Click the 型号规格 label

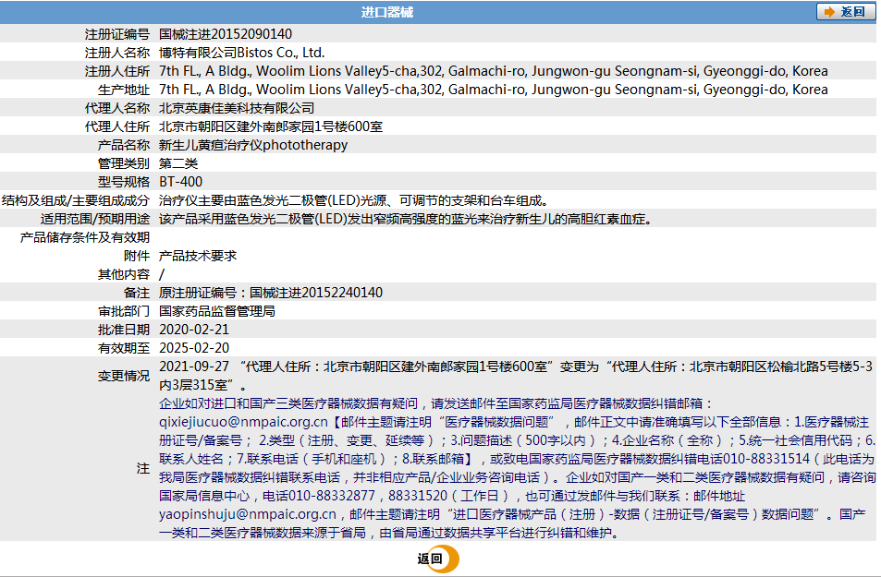(x=124, y=182)
